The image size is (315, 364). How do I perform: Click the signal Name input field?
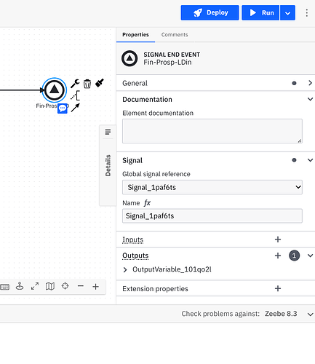point(212,215)
